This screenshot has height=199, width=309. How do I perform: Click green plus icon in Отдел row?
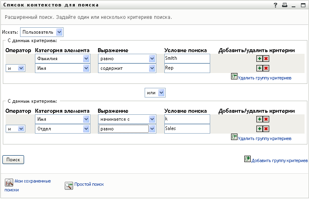pyautogui.click(x=260, y=129)
